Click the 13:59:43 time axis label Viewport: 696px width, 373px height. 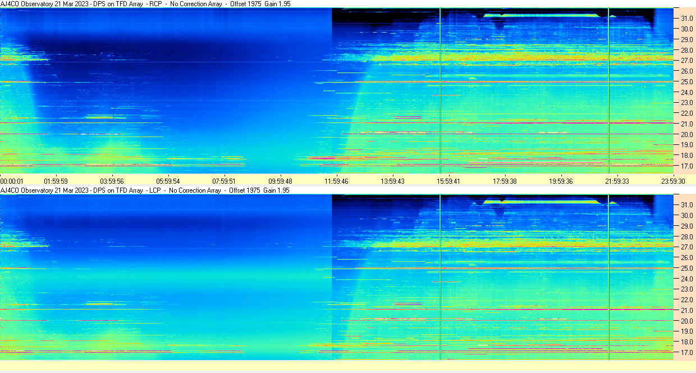click(392, 181)
